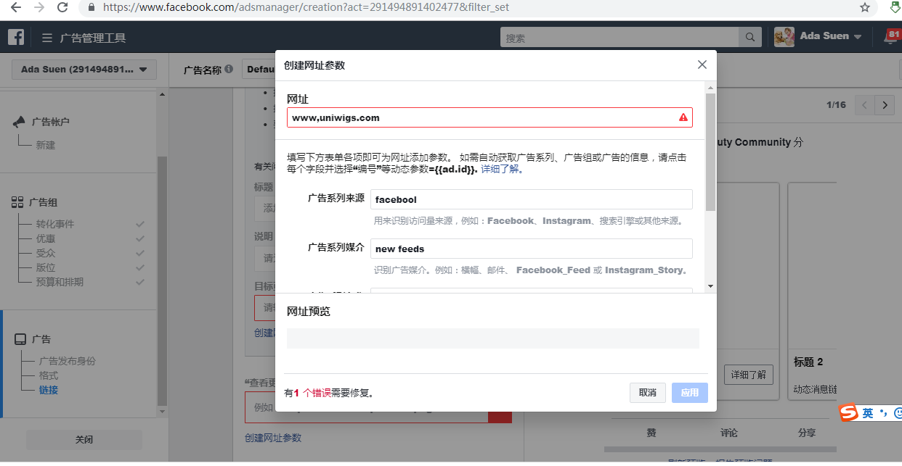Click the 关闭 button in sidebar
The width and height of the screenshot is (902, 466).
click(x=84, y=439)
